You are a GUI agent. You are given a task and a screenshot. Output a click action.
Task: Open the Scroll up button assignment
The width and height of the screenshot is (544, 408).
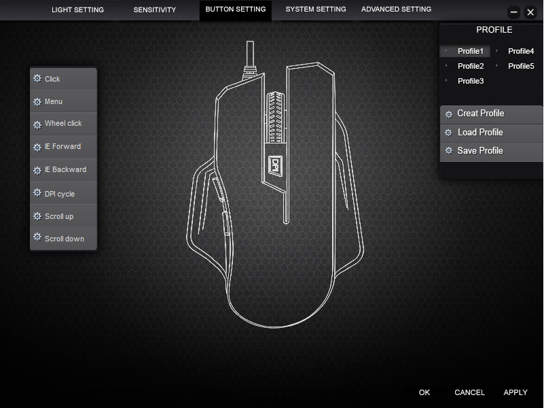59,216
